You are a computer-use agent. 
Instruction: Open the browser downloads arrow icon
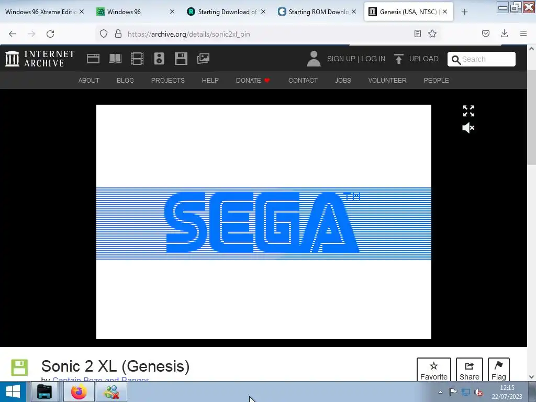point(504,33)
